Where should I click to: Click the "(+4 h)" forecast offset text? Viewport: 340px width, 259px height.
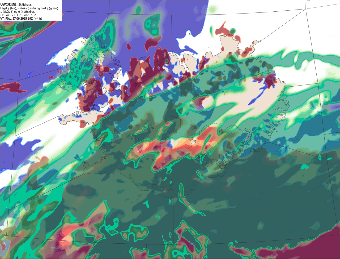pos(38,19)
